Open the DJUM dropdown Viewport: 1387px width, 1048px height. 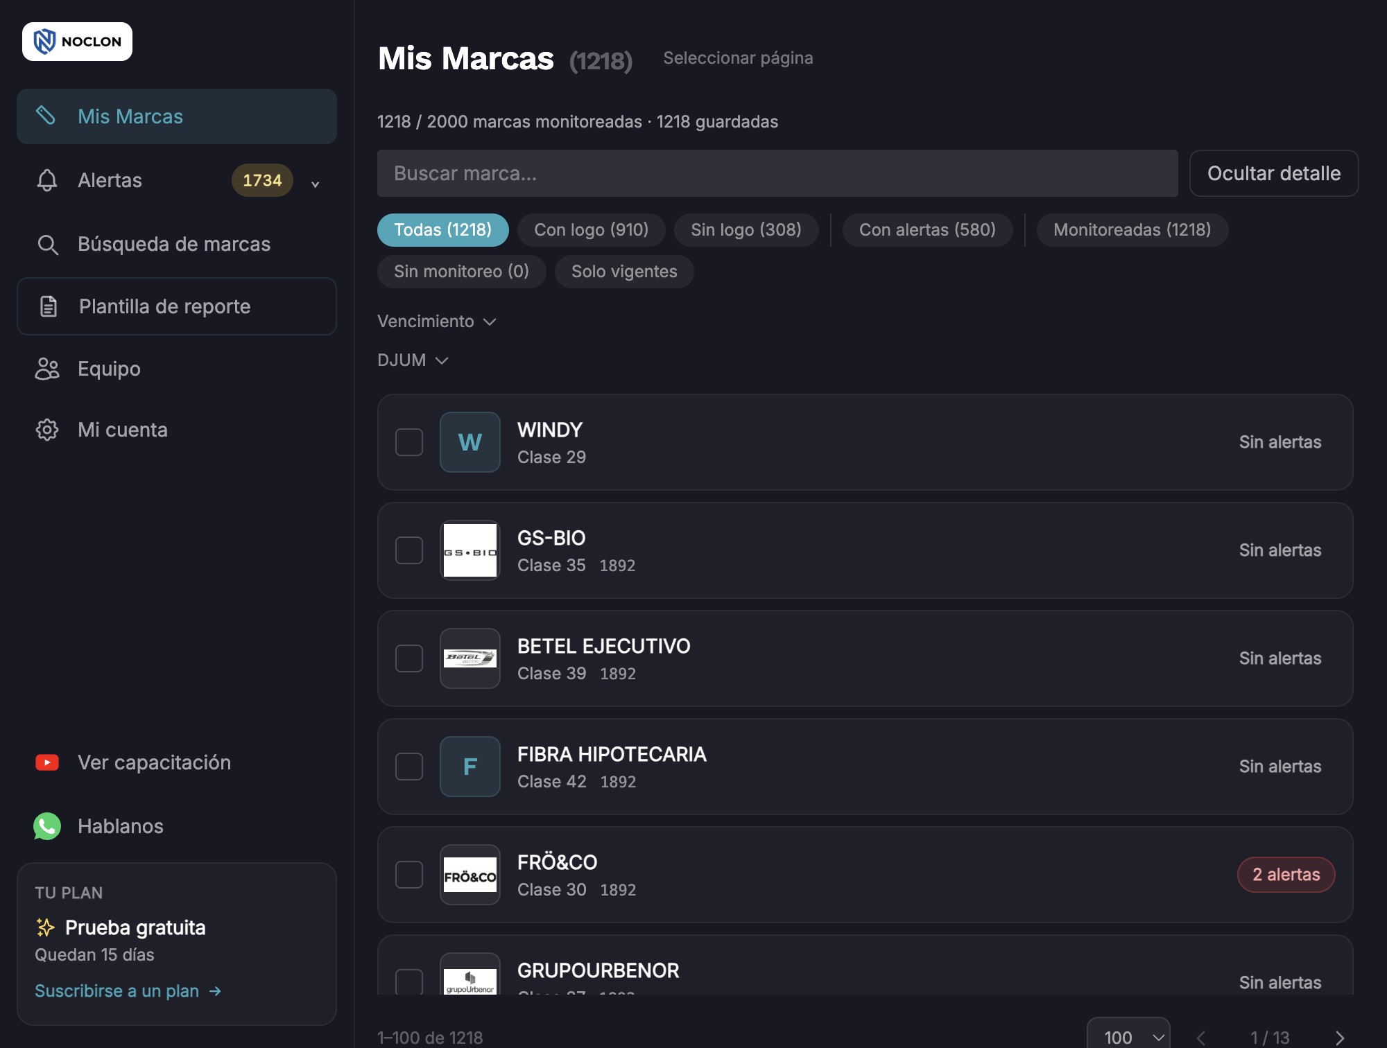(x=413, y=360)
